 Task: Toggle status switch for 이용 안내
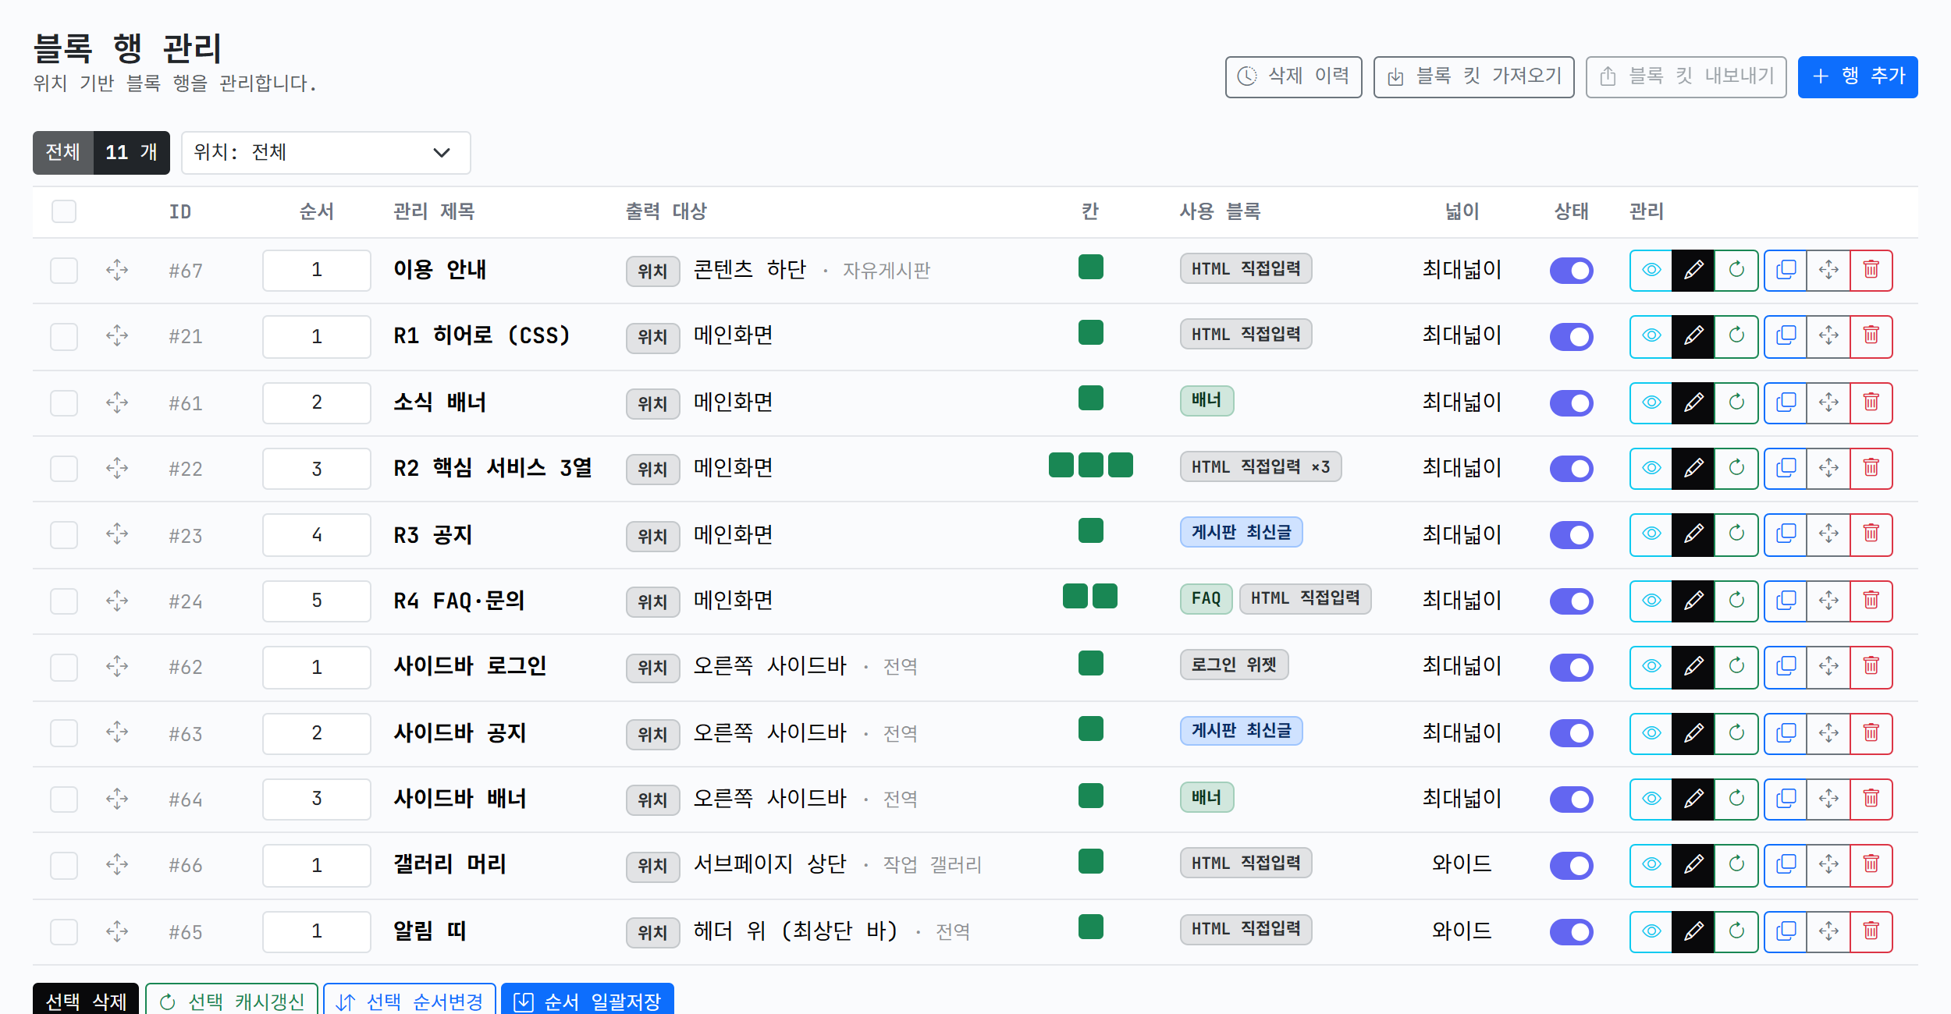point(1571,271)
